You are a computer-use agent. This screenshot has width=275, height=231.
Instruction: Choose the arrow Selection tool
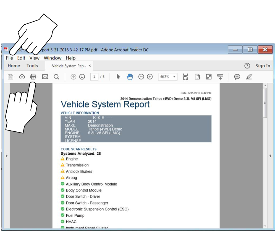pos(118,77)
